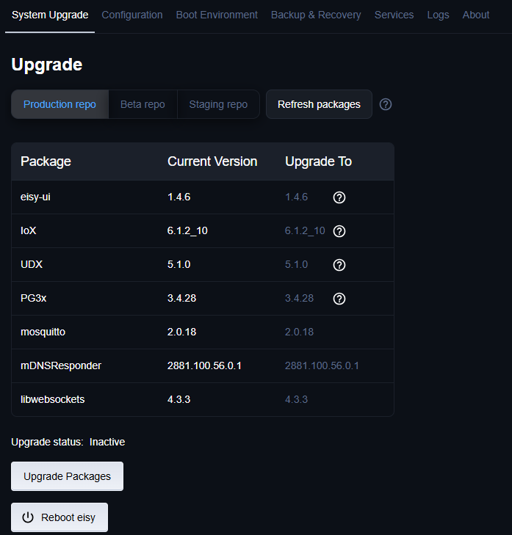Screen dimensions: 512x535
Task: Click the help icon in the IoX row
Action: (339, 231)
